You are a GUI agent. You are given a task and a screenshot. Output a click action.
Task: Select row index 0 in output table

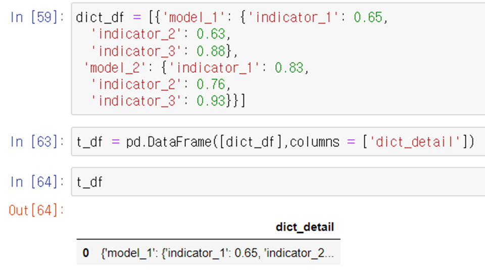point(86,253)
